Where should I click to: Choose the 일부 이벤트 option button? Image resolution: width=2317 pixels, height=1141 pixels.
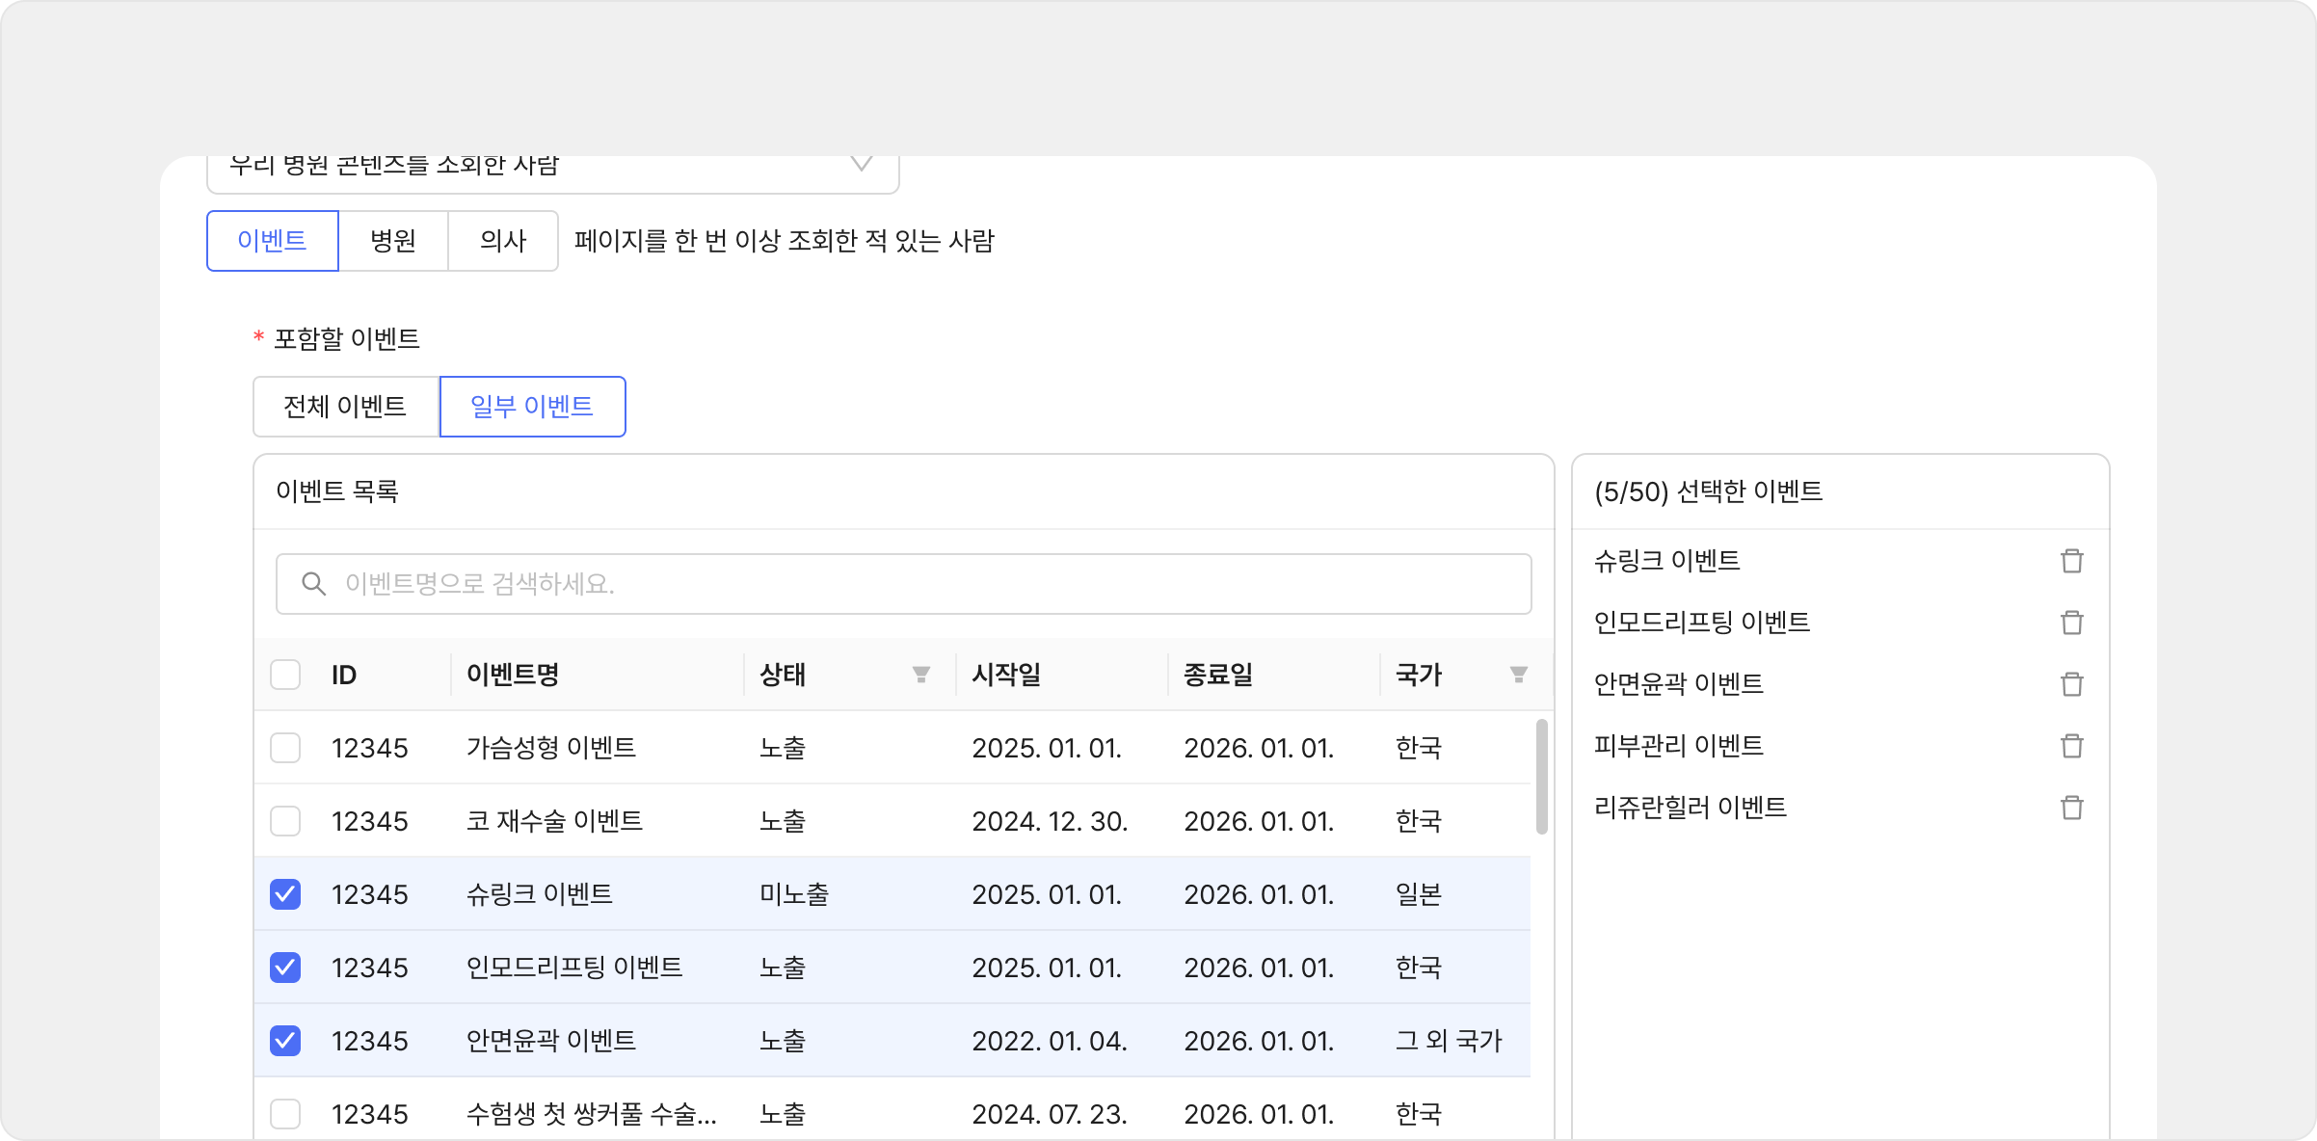point(532,407)
